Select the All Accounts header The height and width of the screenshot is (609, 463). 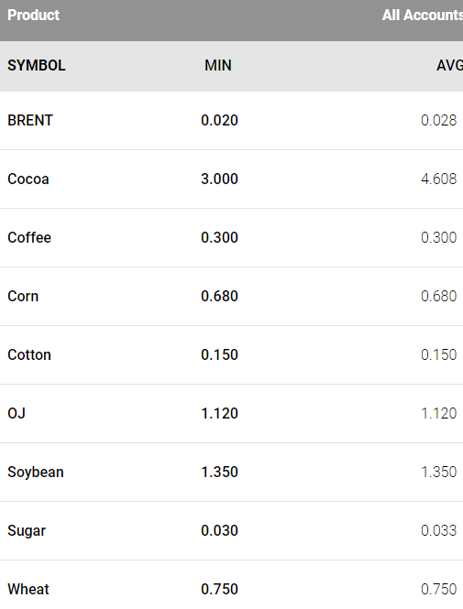coord(423,16)
